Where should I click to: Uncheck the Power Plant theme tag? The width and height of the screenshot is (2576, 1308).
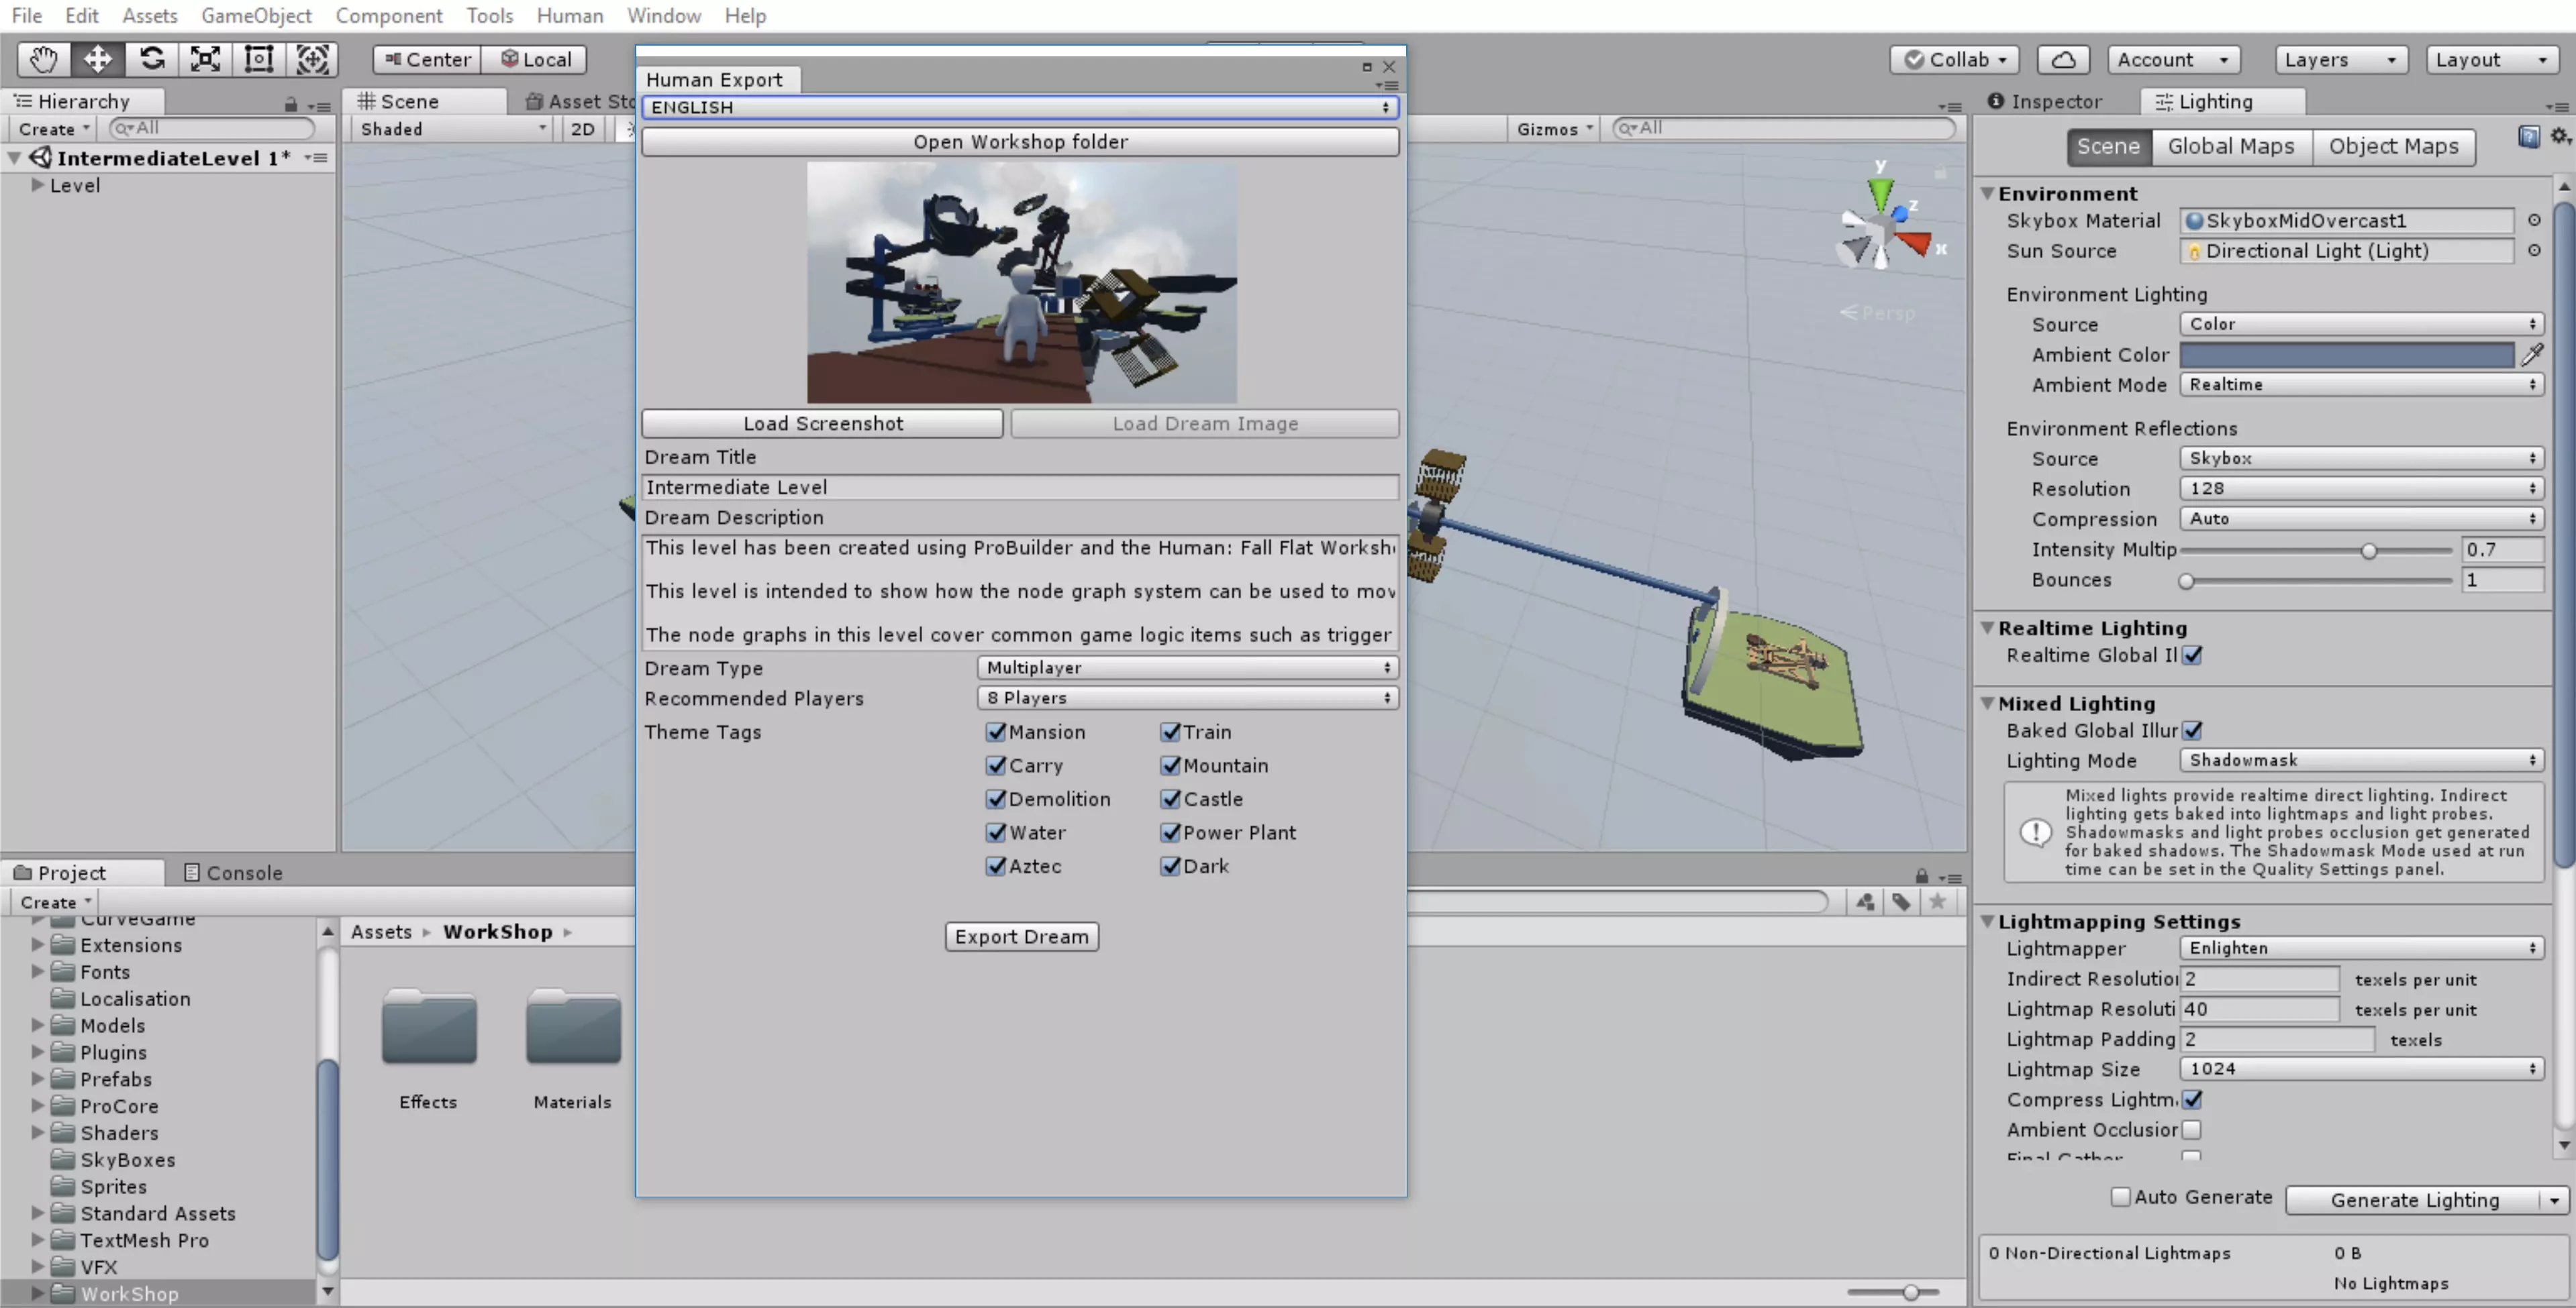coord(1170,832)
